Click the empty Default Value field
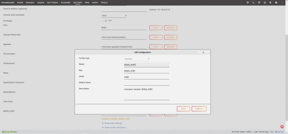Viewport: 288px width, 134px height. (x=147, y=83)
